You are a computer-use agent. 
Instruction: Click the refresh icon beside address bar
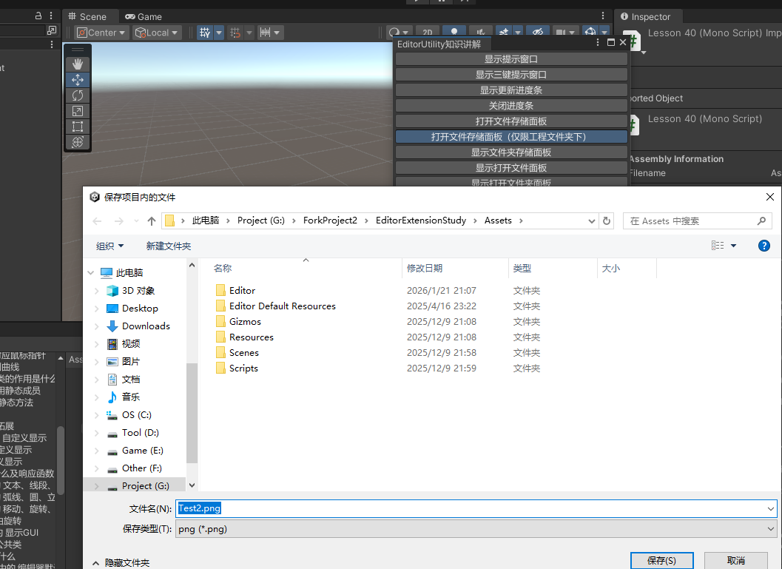[x=607, y=220]
